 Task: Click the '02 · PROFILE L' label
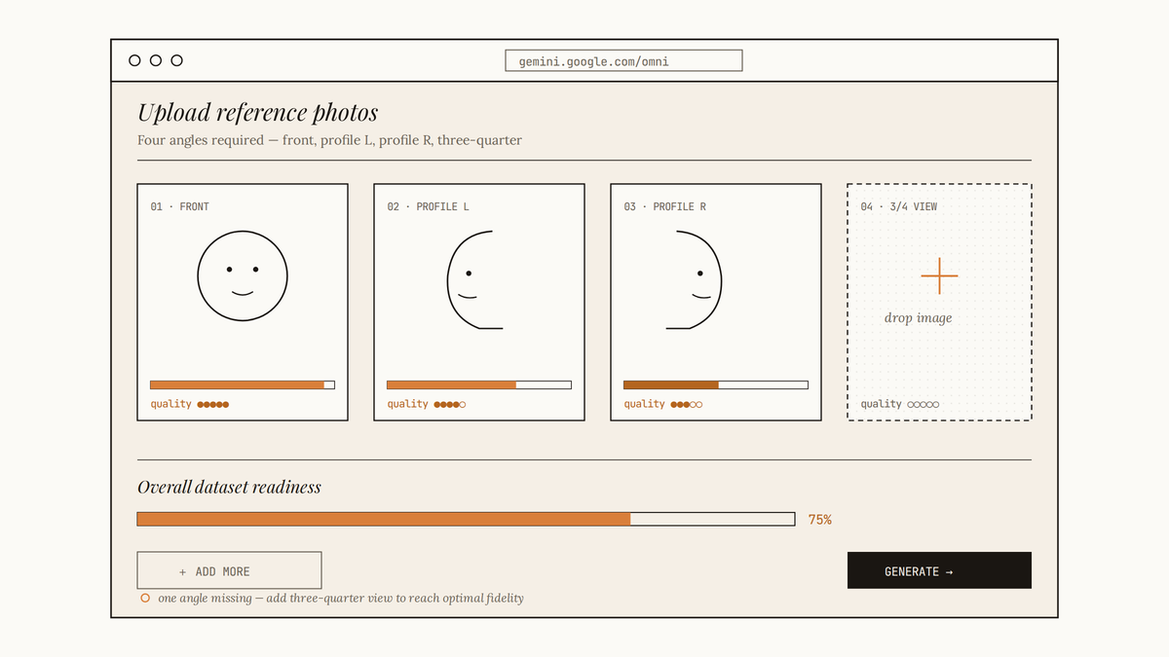coord(429,206)
